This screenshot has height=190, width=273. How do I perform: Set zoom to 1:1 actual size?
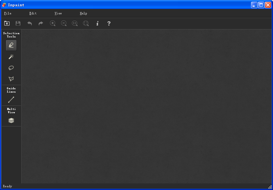click(75, 23)
